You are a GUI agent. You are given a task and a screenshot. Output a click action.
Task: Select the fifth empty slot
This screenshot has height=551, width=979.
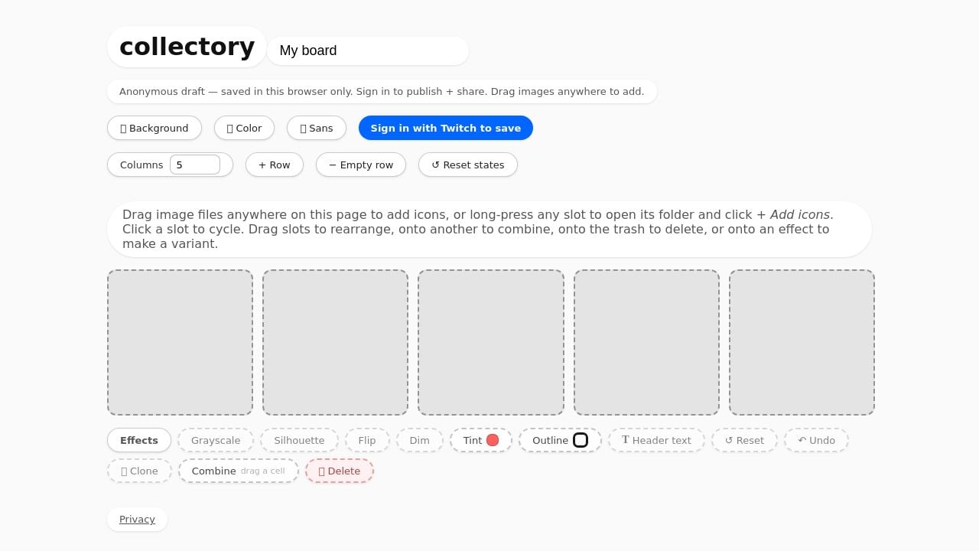tap(802, 342)
